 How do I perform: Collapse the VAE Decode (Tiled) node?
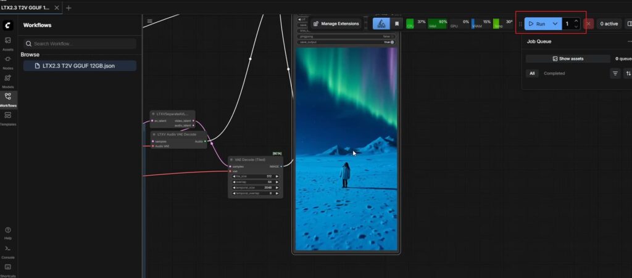click(231, 160)
